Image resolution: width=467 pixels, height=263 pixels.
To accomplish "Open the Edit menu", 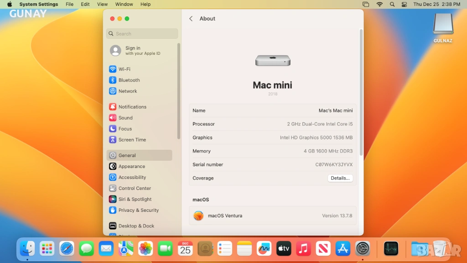I will point(85,4).
